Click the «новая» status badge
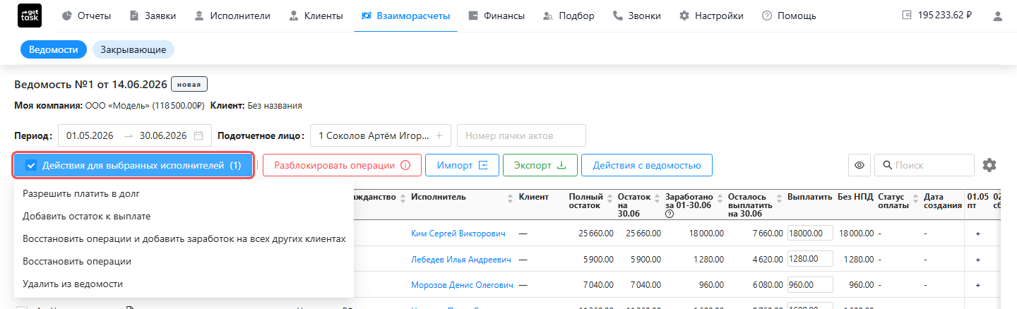The width and height of the screenshot is (1017, 309). pyautogui.click(x=189, y=85)
